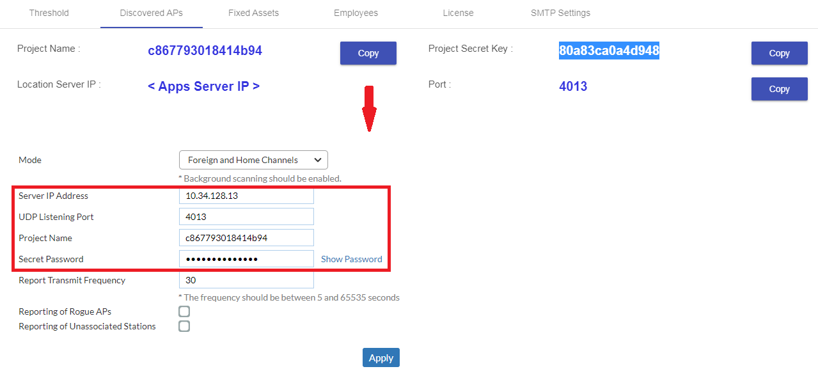This screenshot has height=369, width=818.
Task: Click the Server IP Address field
Action: point(246,195)
